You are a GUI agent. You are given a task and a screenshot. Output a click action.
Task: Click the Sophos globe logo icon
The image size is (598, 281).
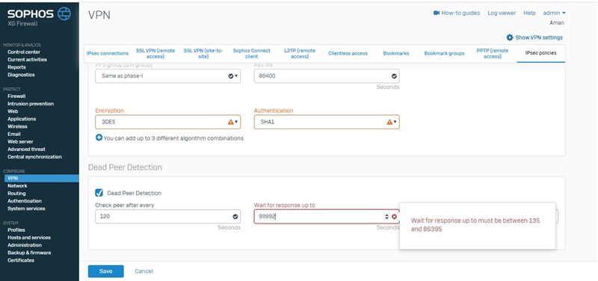64,13
